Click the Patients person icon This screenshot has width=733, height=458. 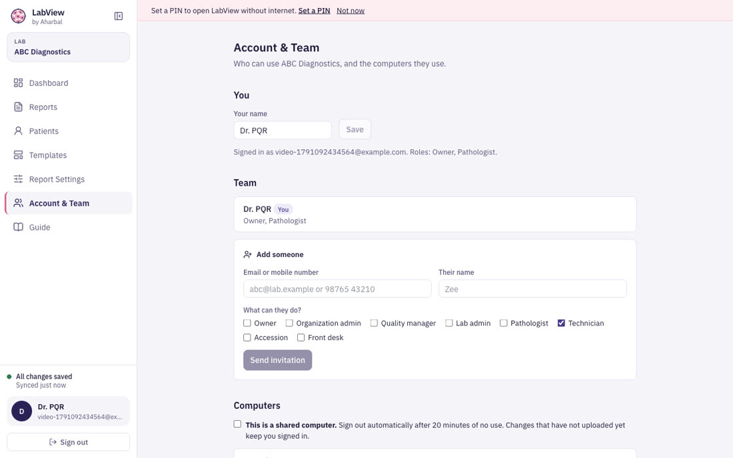point(18,130)
